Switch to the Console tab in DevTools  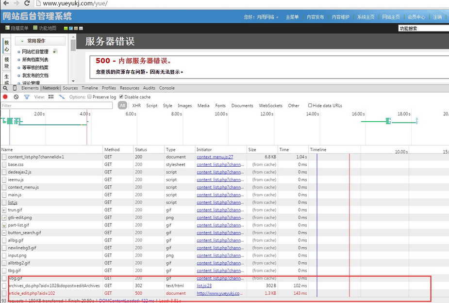click(167, 88)
